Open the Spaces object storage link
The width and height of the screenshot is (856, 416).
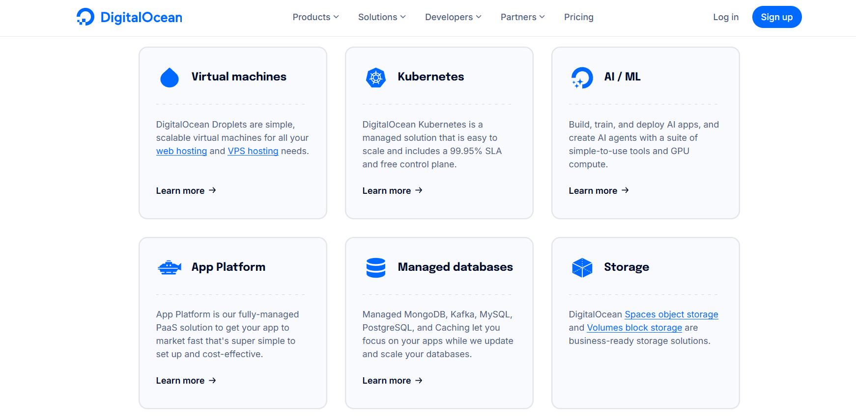click(671, 314)
